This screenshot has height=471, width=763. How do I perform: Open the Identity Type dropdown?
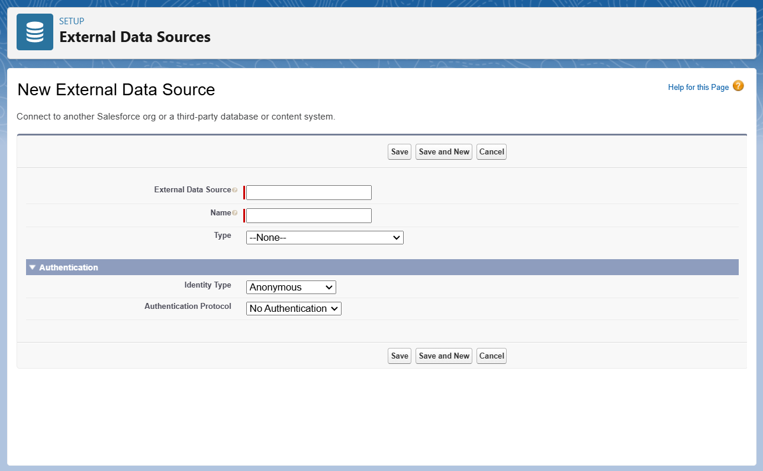click(291, 288)
